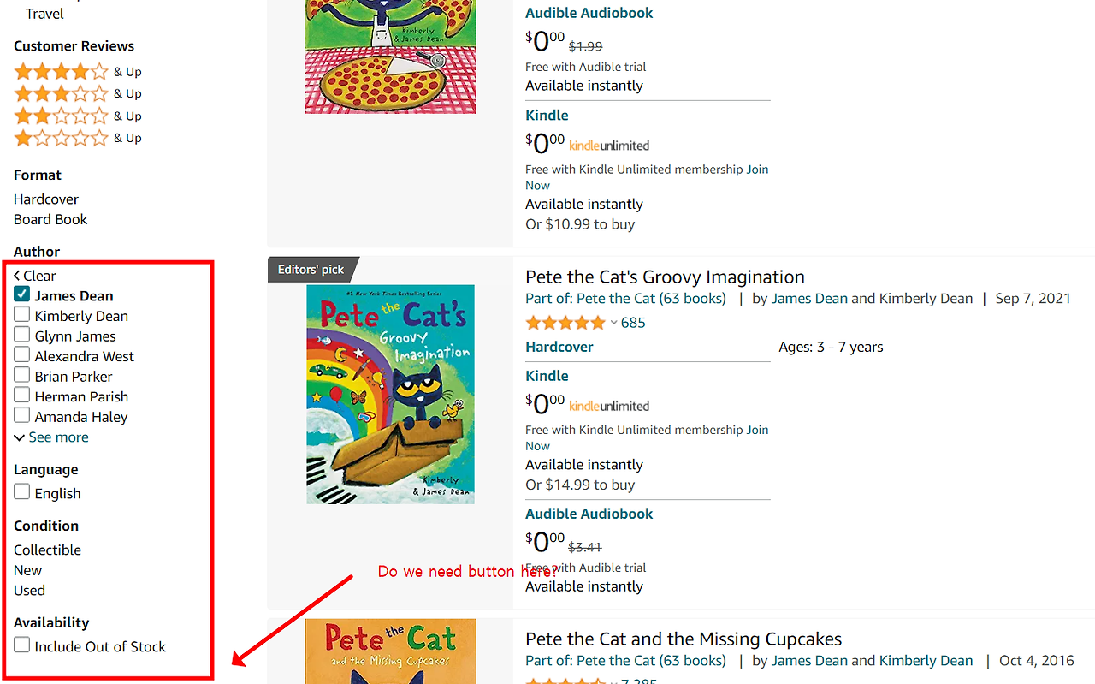
Task: Enable the Include Out of Stock checkbox
Action: (x=22, y=645)
